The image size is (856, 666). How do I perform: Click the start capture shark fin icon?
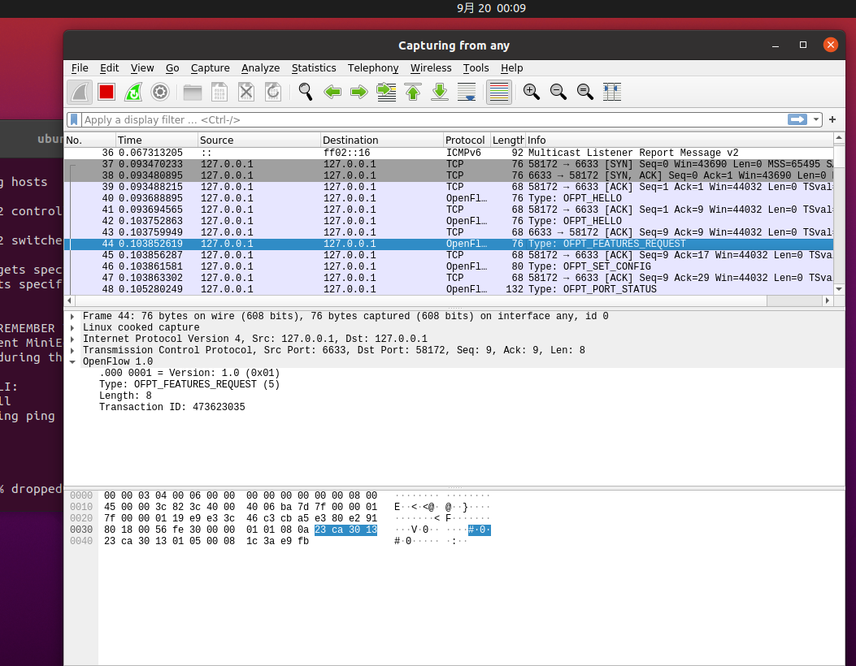point(80,92)
